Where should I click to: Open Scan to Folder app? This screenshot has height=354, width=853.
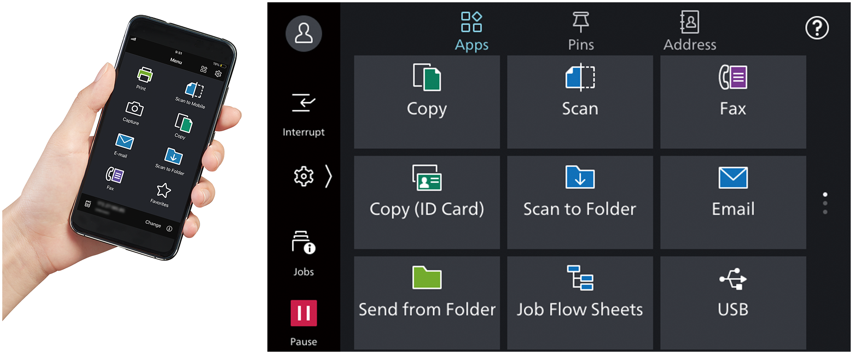580,202
